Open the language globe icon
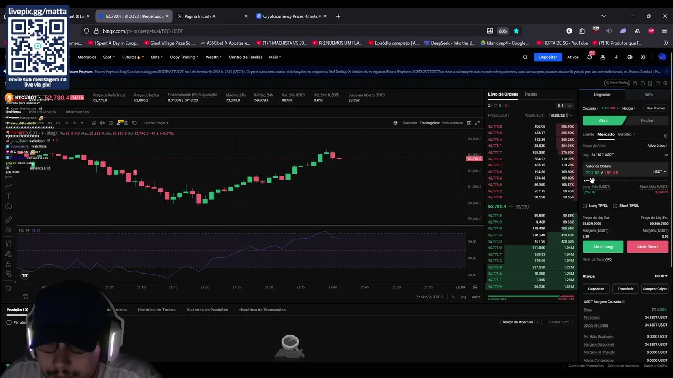 630,57
